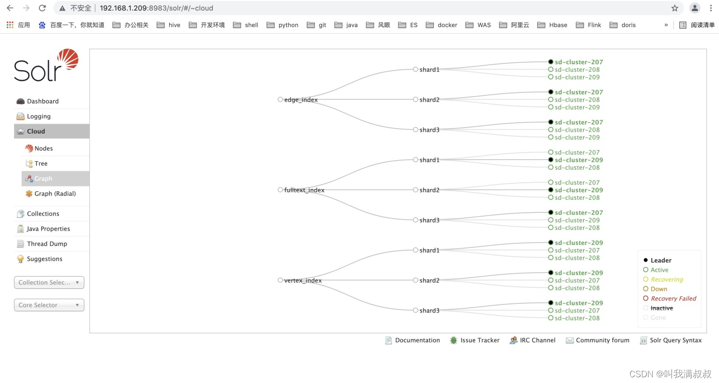Open the Dashboard page
719x383 pixels.
tap(52, 101)
